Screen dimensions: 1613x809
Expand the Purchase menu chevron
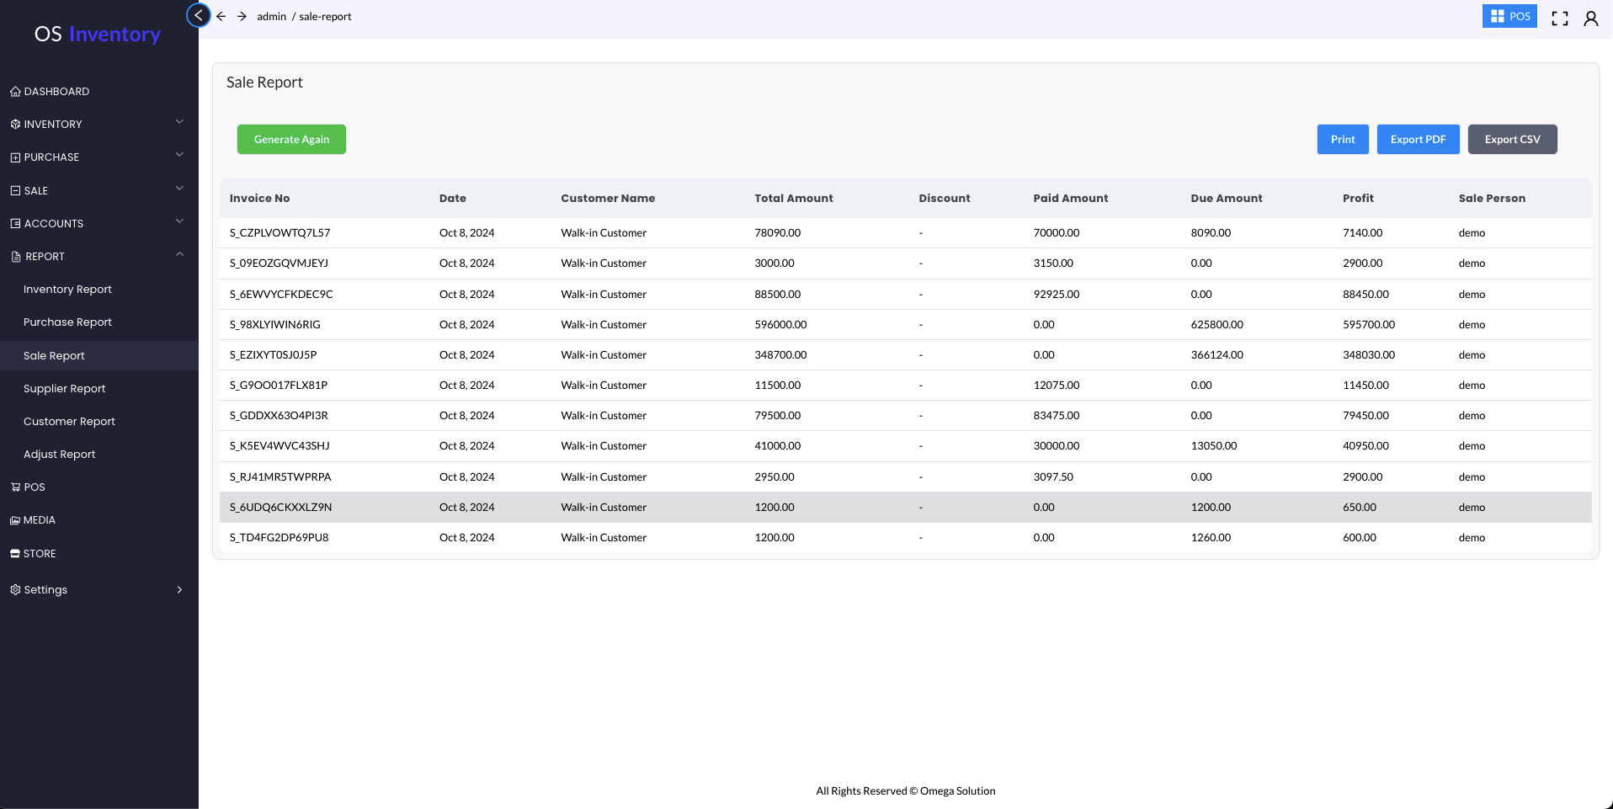click(x=179, y=156)
